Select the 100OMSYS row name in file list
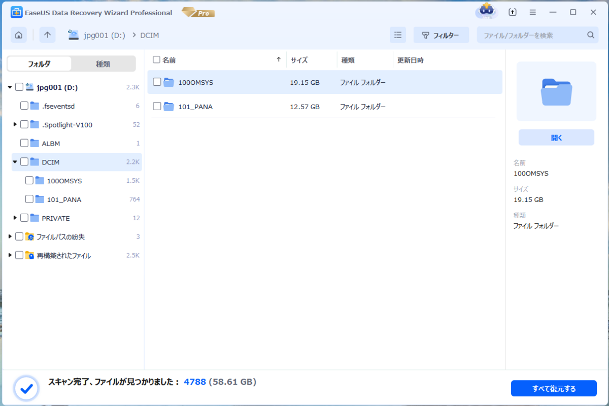 pos(195,82)
